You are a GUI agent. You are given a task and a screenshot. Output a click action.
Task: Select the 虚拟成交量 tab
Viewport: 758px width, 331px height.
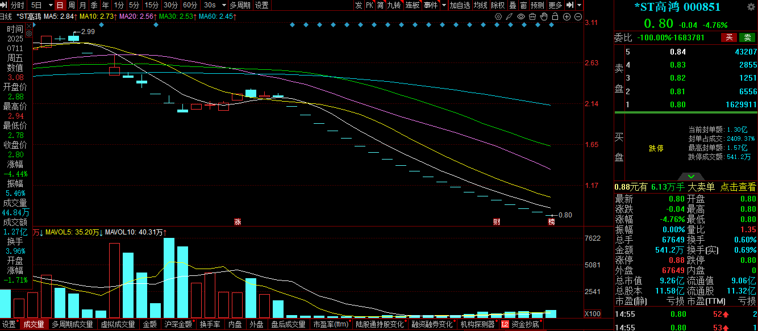[x=118, y=325]
